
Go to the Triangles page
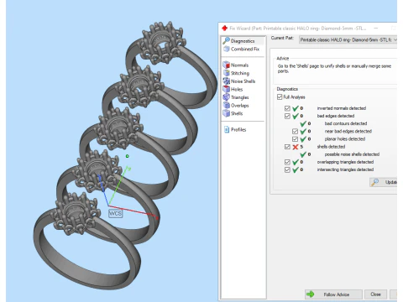(240, 97)
